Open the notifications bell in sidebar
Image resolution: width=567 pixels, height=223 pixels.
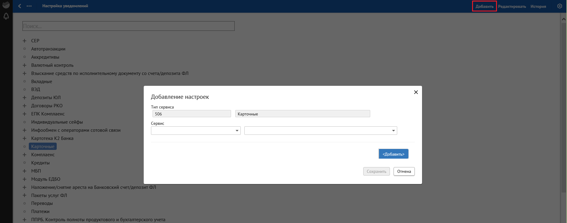coord(6,16)
